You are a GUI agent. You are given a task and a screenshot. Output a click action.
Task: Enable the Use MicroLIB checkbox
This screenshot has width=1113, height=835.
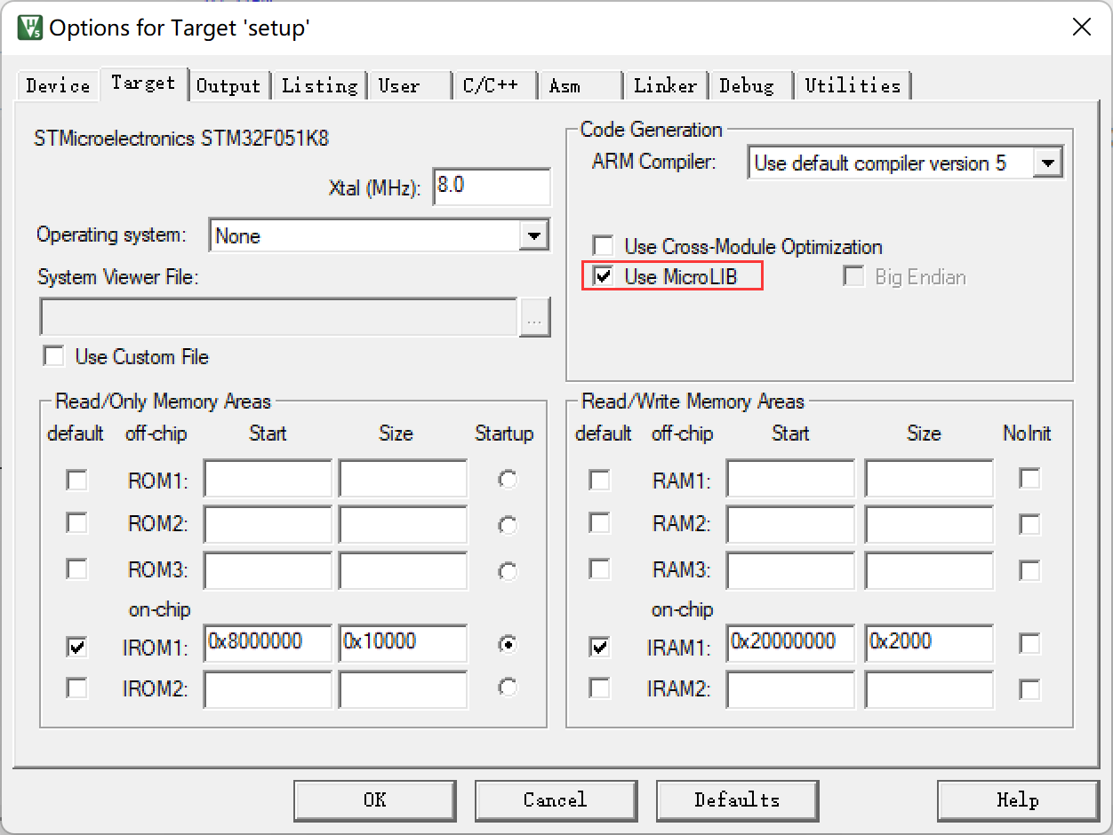point(604,276)
